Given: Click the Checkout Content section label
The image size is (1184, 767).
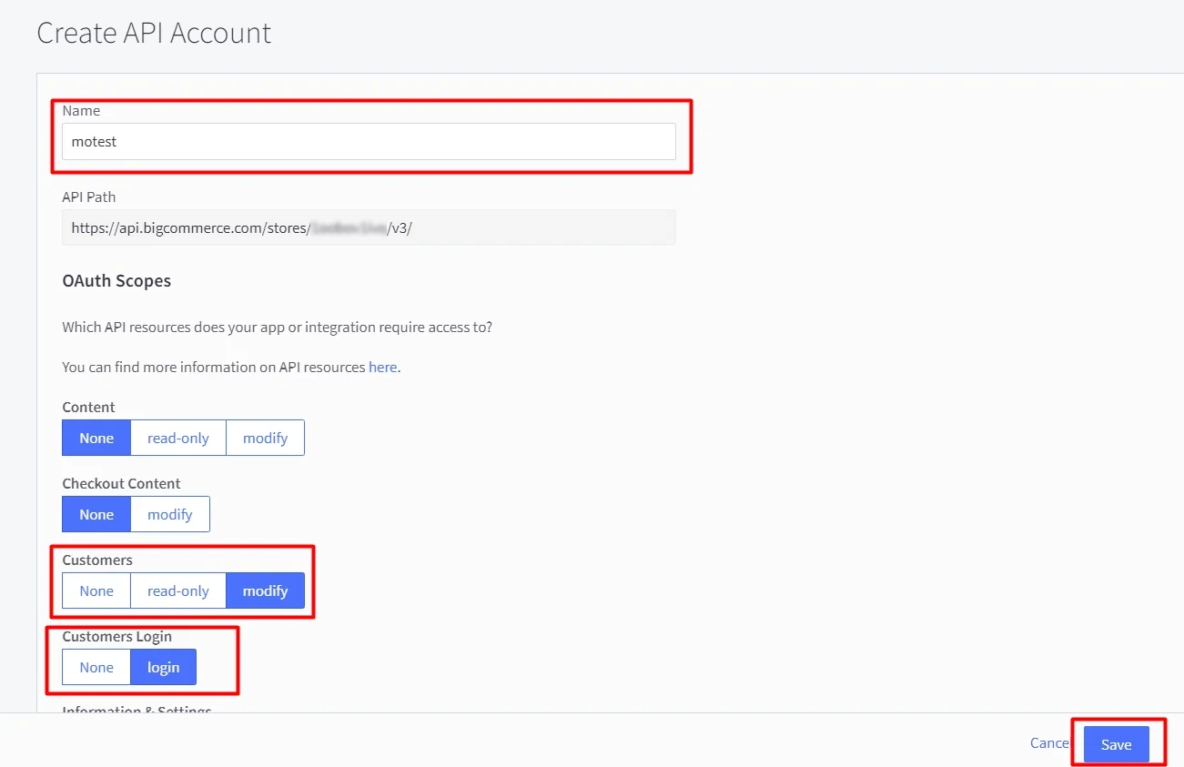Looking at the screenshot, I should [121, 483].
